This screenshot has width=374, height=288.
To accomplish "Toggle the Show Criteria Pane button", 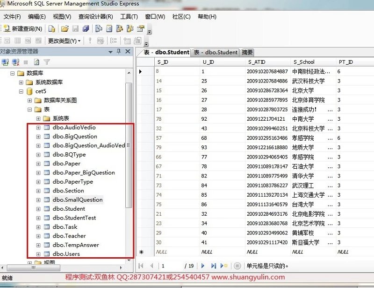I will [x=17, y=41].
